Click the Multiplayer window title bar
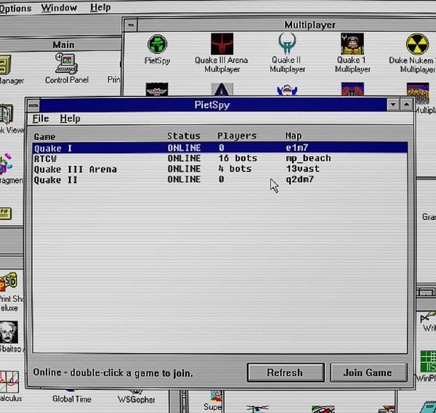This screenshot has width=436, height=413. coord(286,25)
